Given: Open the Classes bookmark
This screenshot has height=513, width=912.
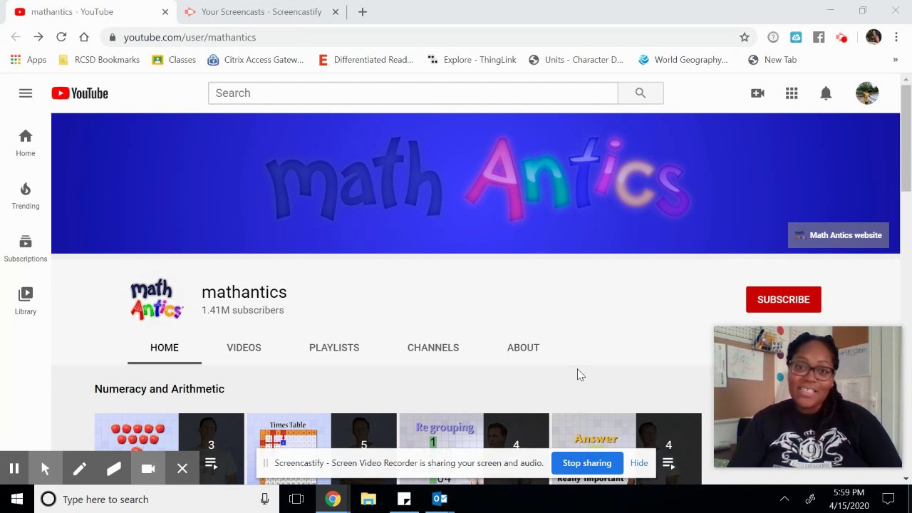Looking at the screenshot, I should click(x=174, y=60).
